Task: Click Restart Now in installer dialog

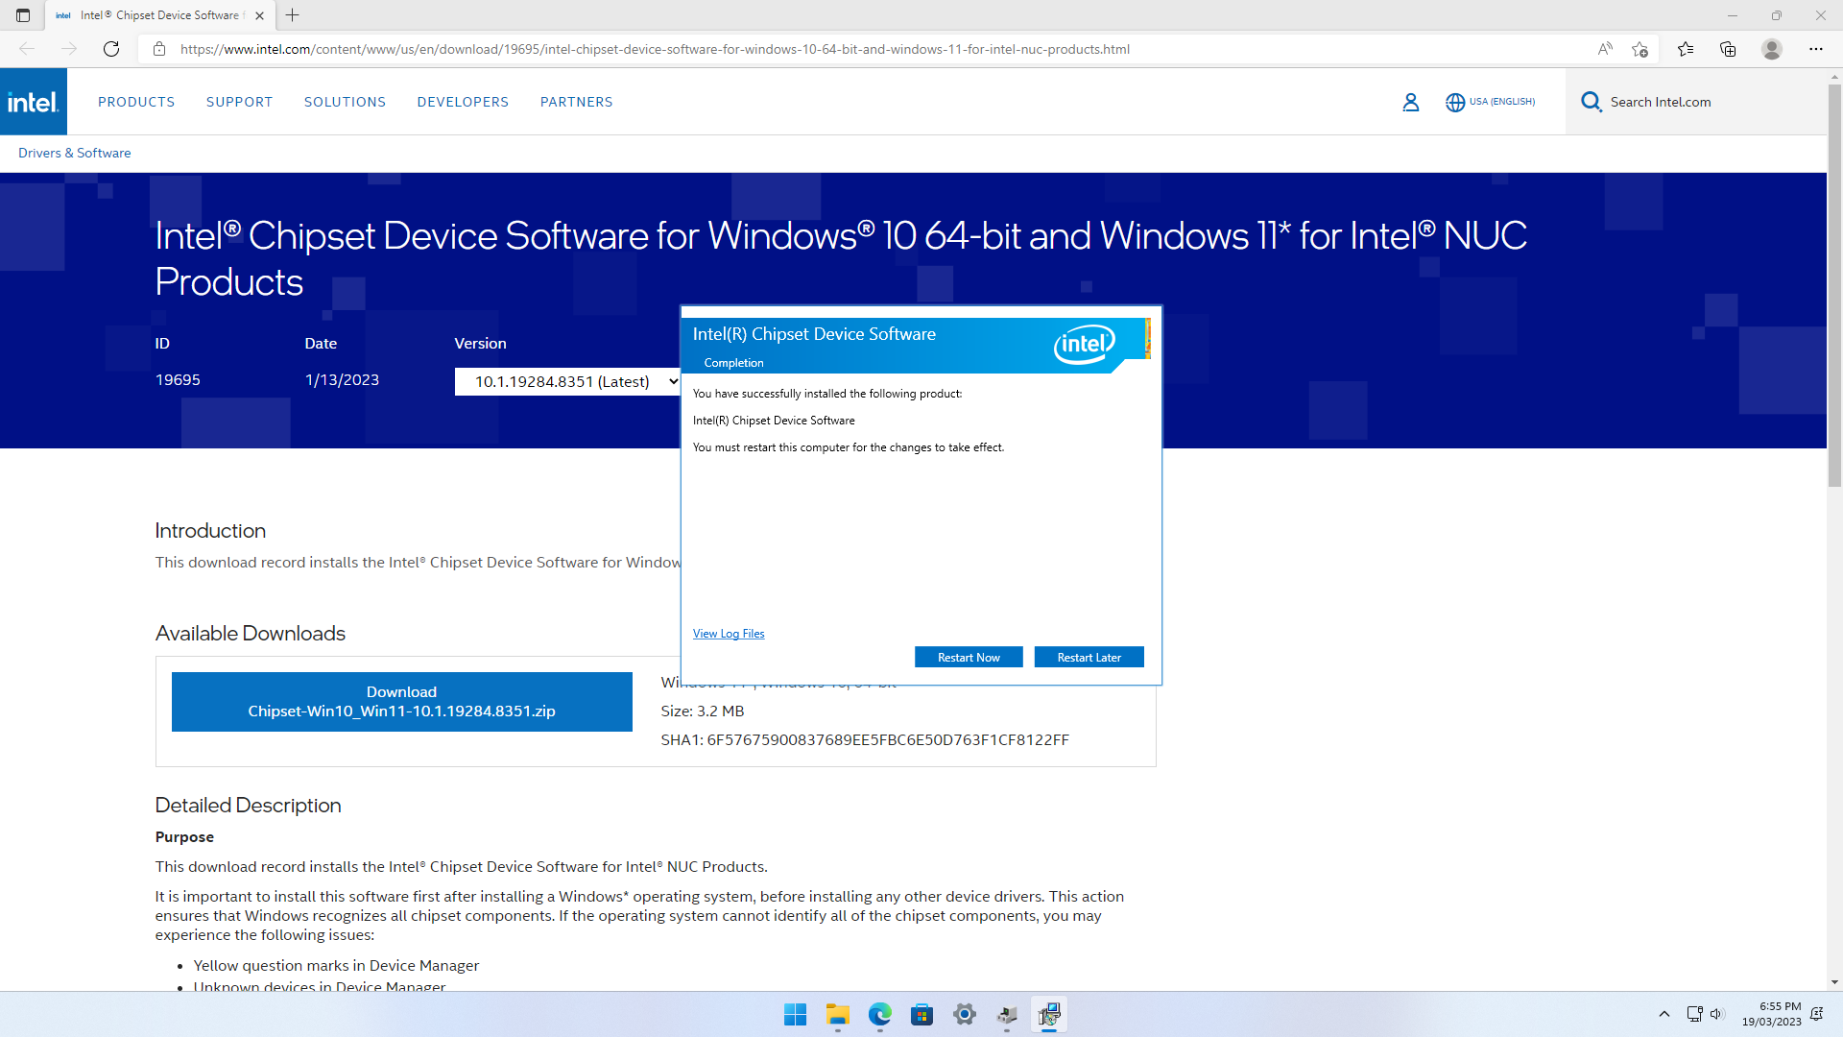Action: [x=969, y=658]
